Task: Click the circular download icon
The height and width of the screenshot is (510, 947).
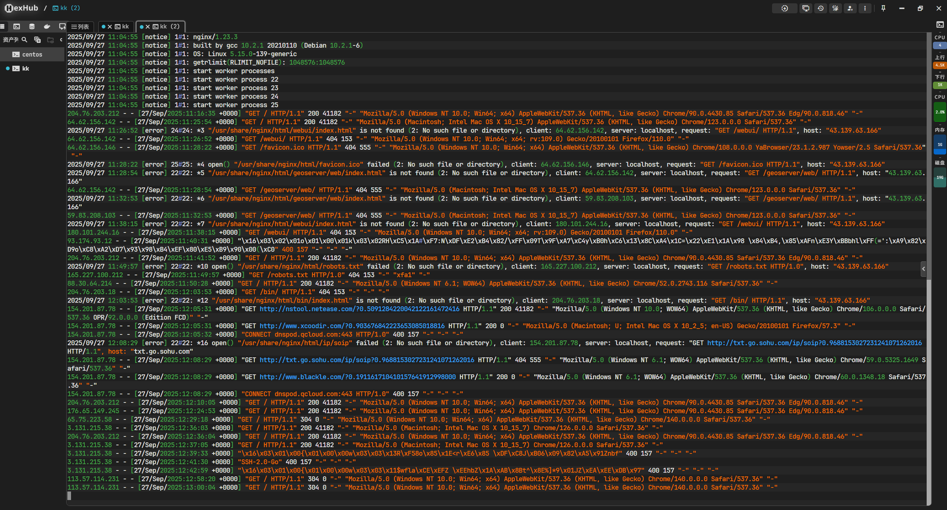Action: pyautogui.click(x=785, y=8)
